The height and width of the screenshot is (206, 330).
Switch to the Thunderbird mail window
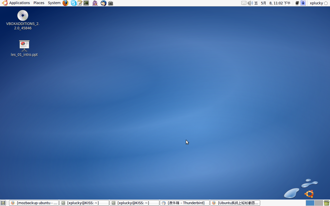(x=185, y=203)
